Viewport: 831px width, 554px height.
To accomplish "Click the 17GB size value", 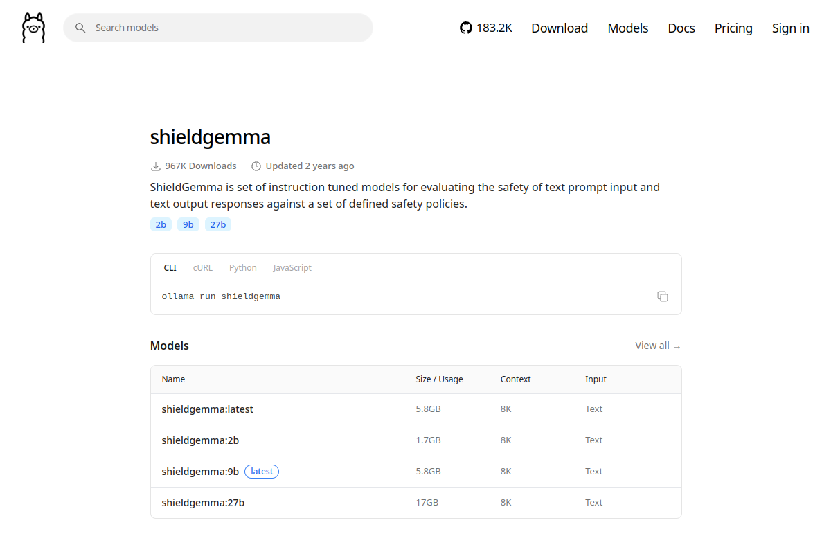I will click(426, 503).
